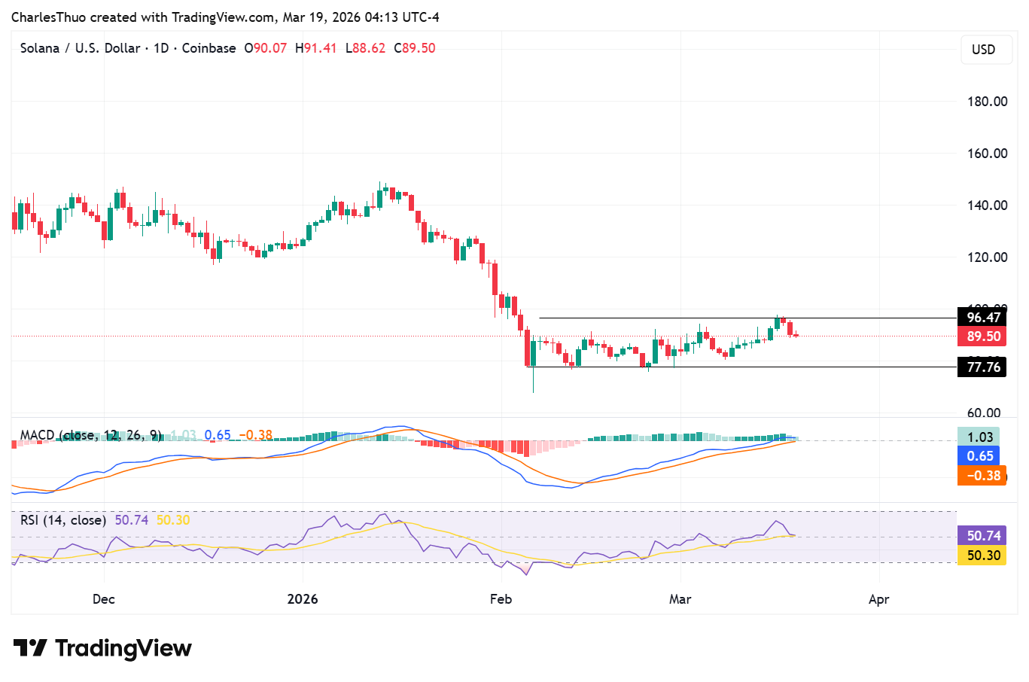Screen dimensions: 1029x682
Task: Click the Mar label on the time axis
Action: click(680, 599)
